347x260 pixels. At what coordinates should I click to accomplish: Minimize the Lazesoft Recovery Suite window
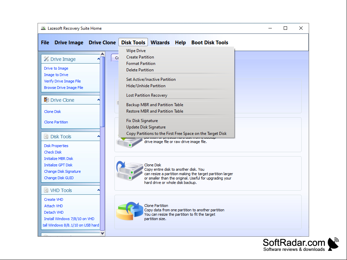(270, 28)
